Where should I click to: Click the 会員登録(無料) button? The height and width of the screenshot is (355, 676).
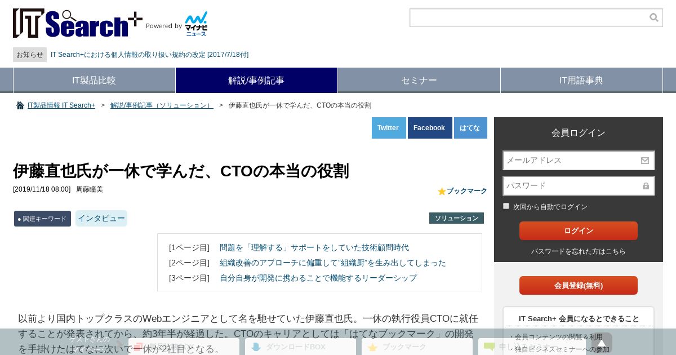pyautogui.click(x=579, y=285)
